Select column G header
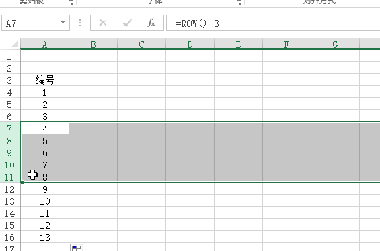380x251 pixels. [x=336, y=44]
